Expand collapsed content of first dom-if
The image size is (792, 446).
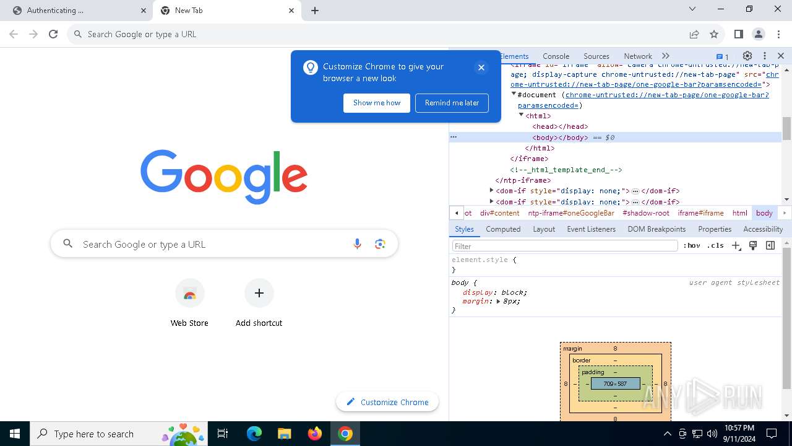[635, 191]
